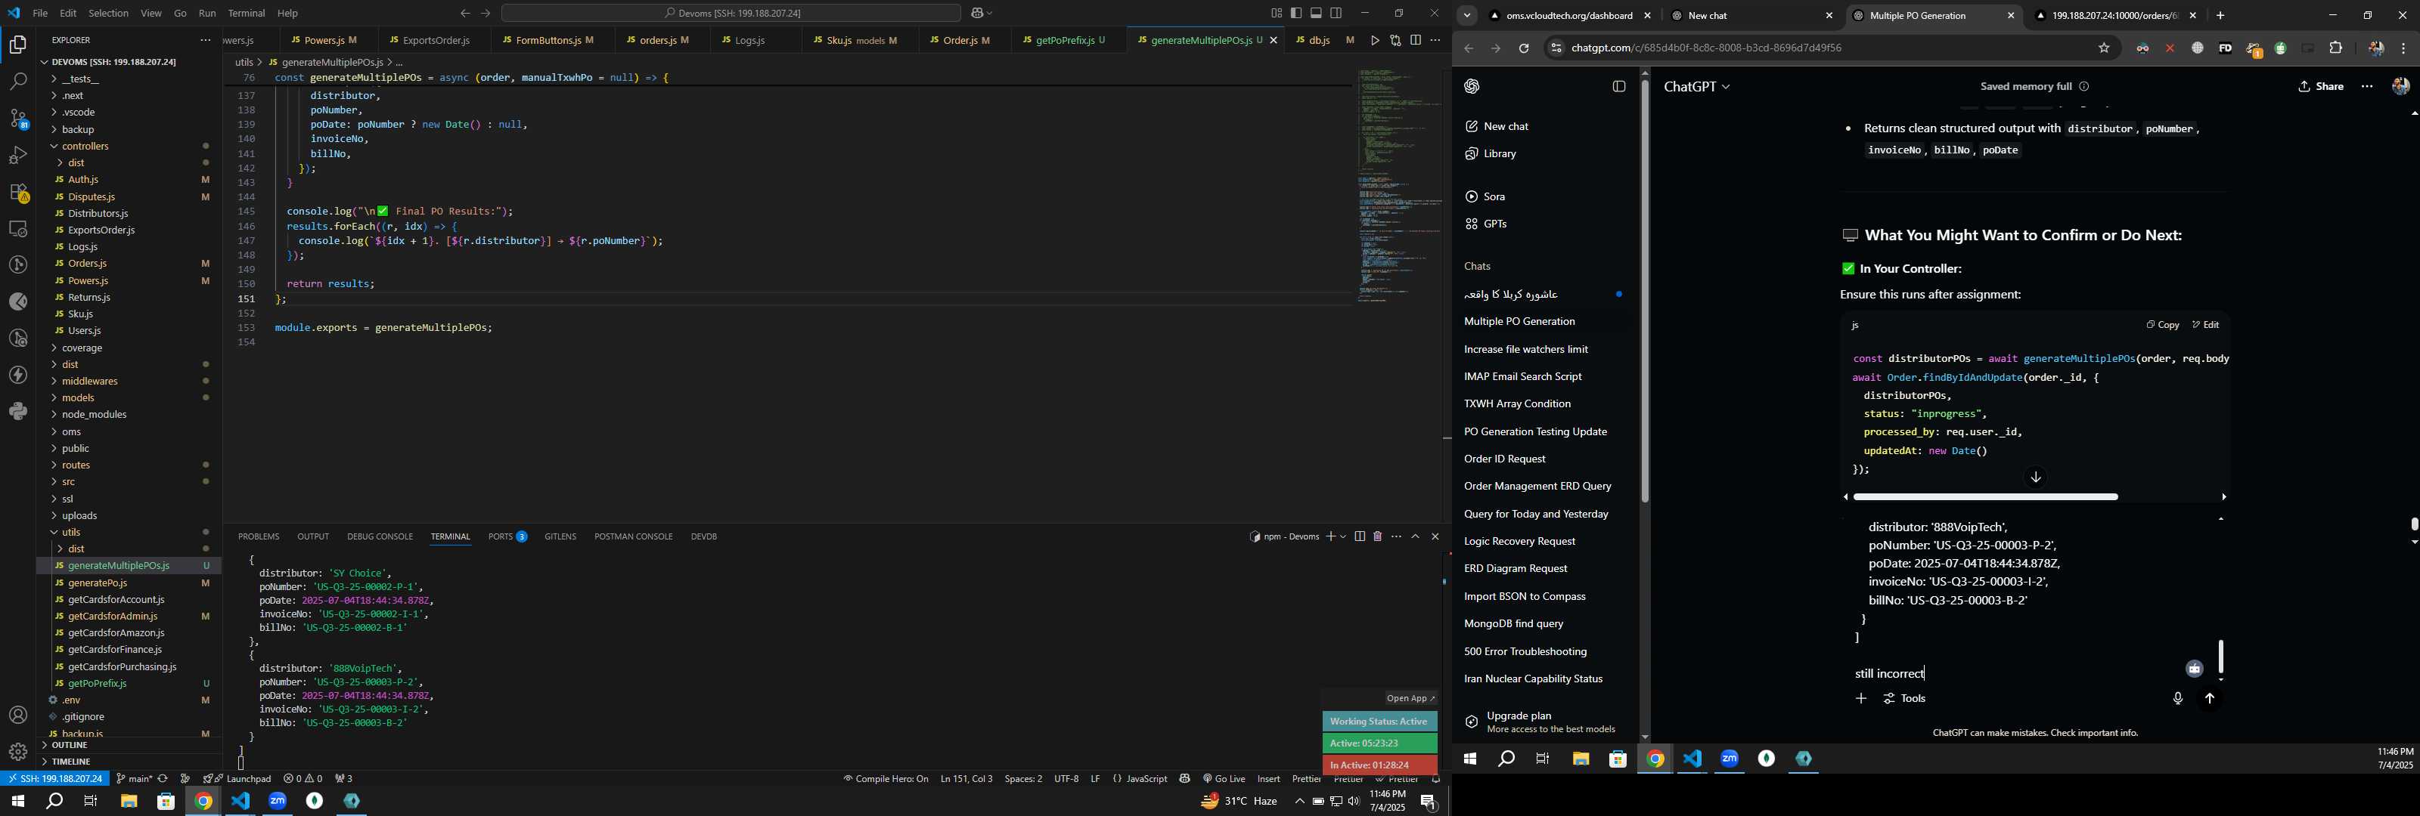The image size is (2420, 816).
Task: Run the current file with play icon
Action: (x=1376, y=40)
